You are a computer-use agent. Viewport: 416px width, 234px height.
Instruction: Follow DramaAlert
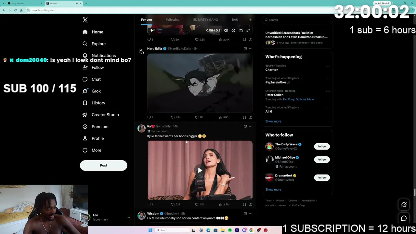pos(322,177)
